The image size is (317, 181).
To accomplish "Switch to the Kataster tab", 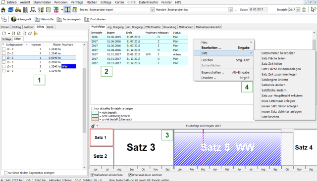I will click(x=29, y=27).
